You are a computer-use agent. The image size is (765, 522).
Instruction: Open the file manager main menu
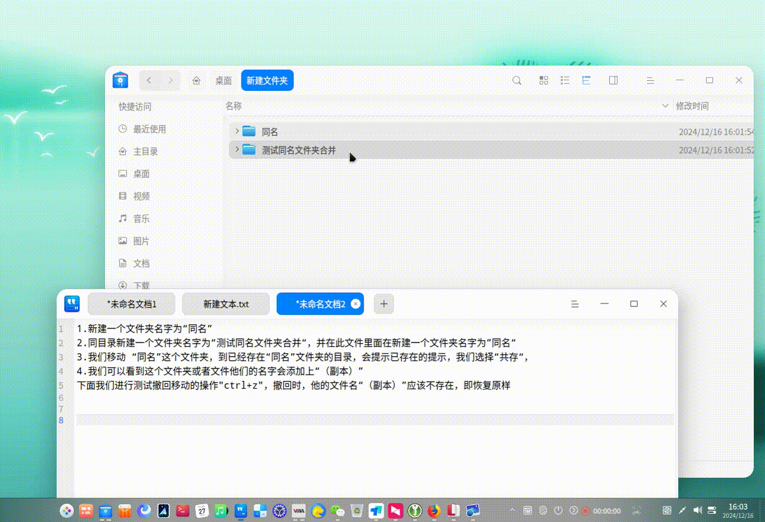pyautogui.click(x=650, y=80)
